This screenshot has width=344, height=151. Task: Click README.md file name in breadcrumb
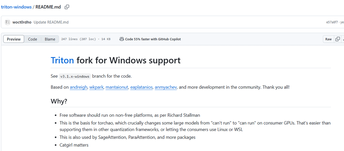(x=48, y=7)
